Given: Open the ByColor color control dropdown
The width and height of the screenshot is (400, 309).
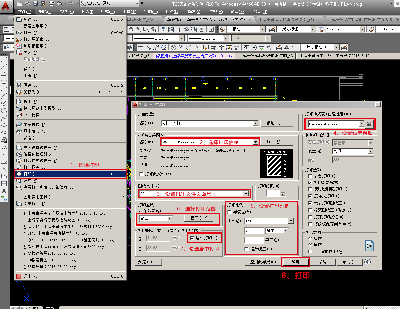Looking at the screenshot, I should pos(267,38).
